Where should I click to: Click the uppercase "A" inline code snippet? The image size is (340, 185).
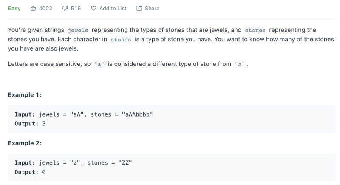(x=240, y=64)
